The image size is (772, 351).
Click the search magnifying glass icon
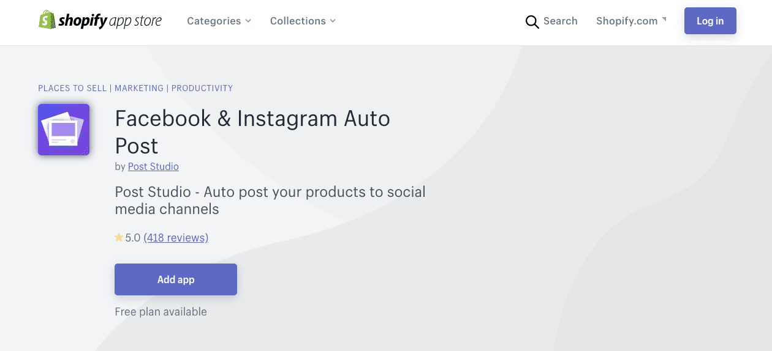point(532,22)
